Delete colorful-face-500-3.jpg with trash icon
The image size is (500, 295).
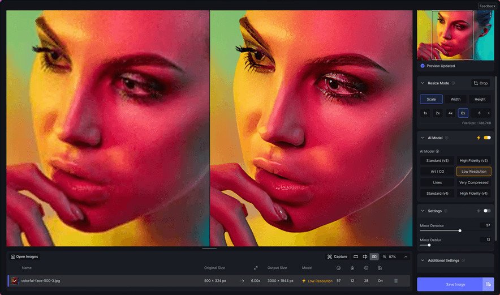click(396, 281)
